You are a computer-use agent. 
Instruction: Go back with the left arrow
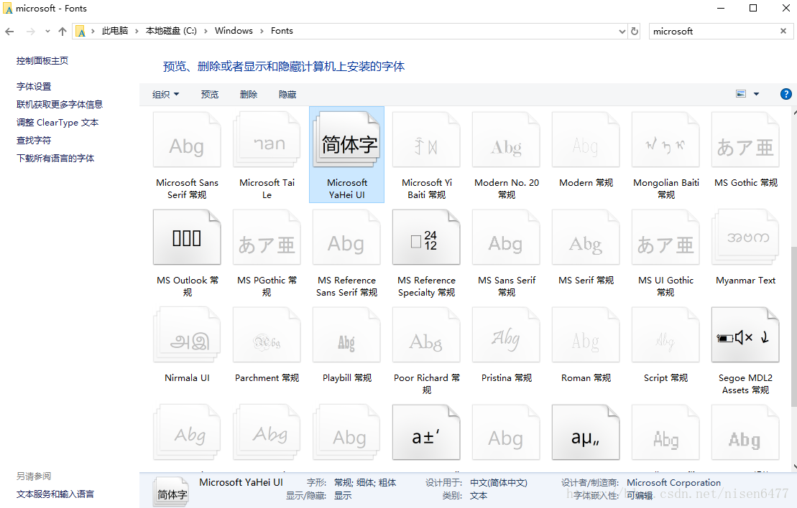9,32
